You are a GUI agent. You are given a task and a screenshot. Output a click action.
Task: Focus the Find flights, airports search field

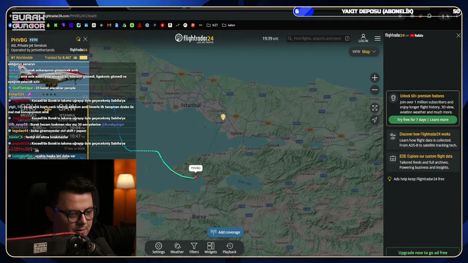319,38
